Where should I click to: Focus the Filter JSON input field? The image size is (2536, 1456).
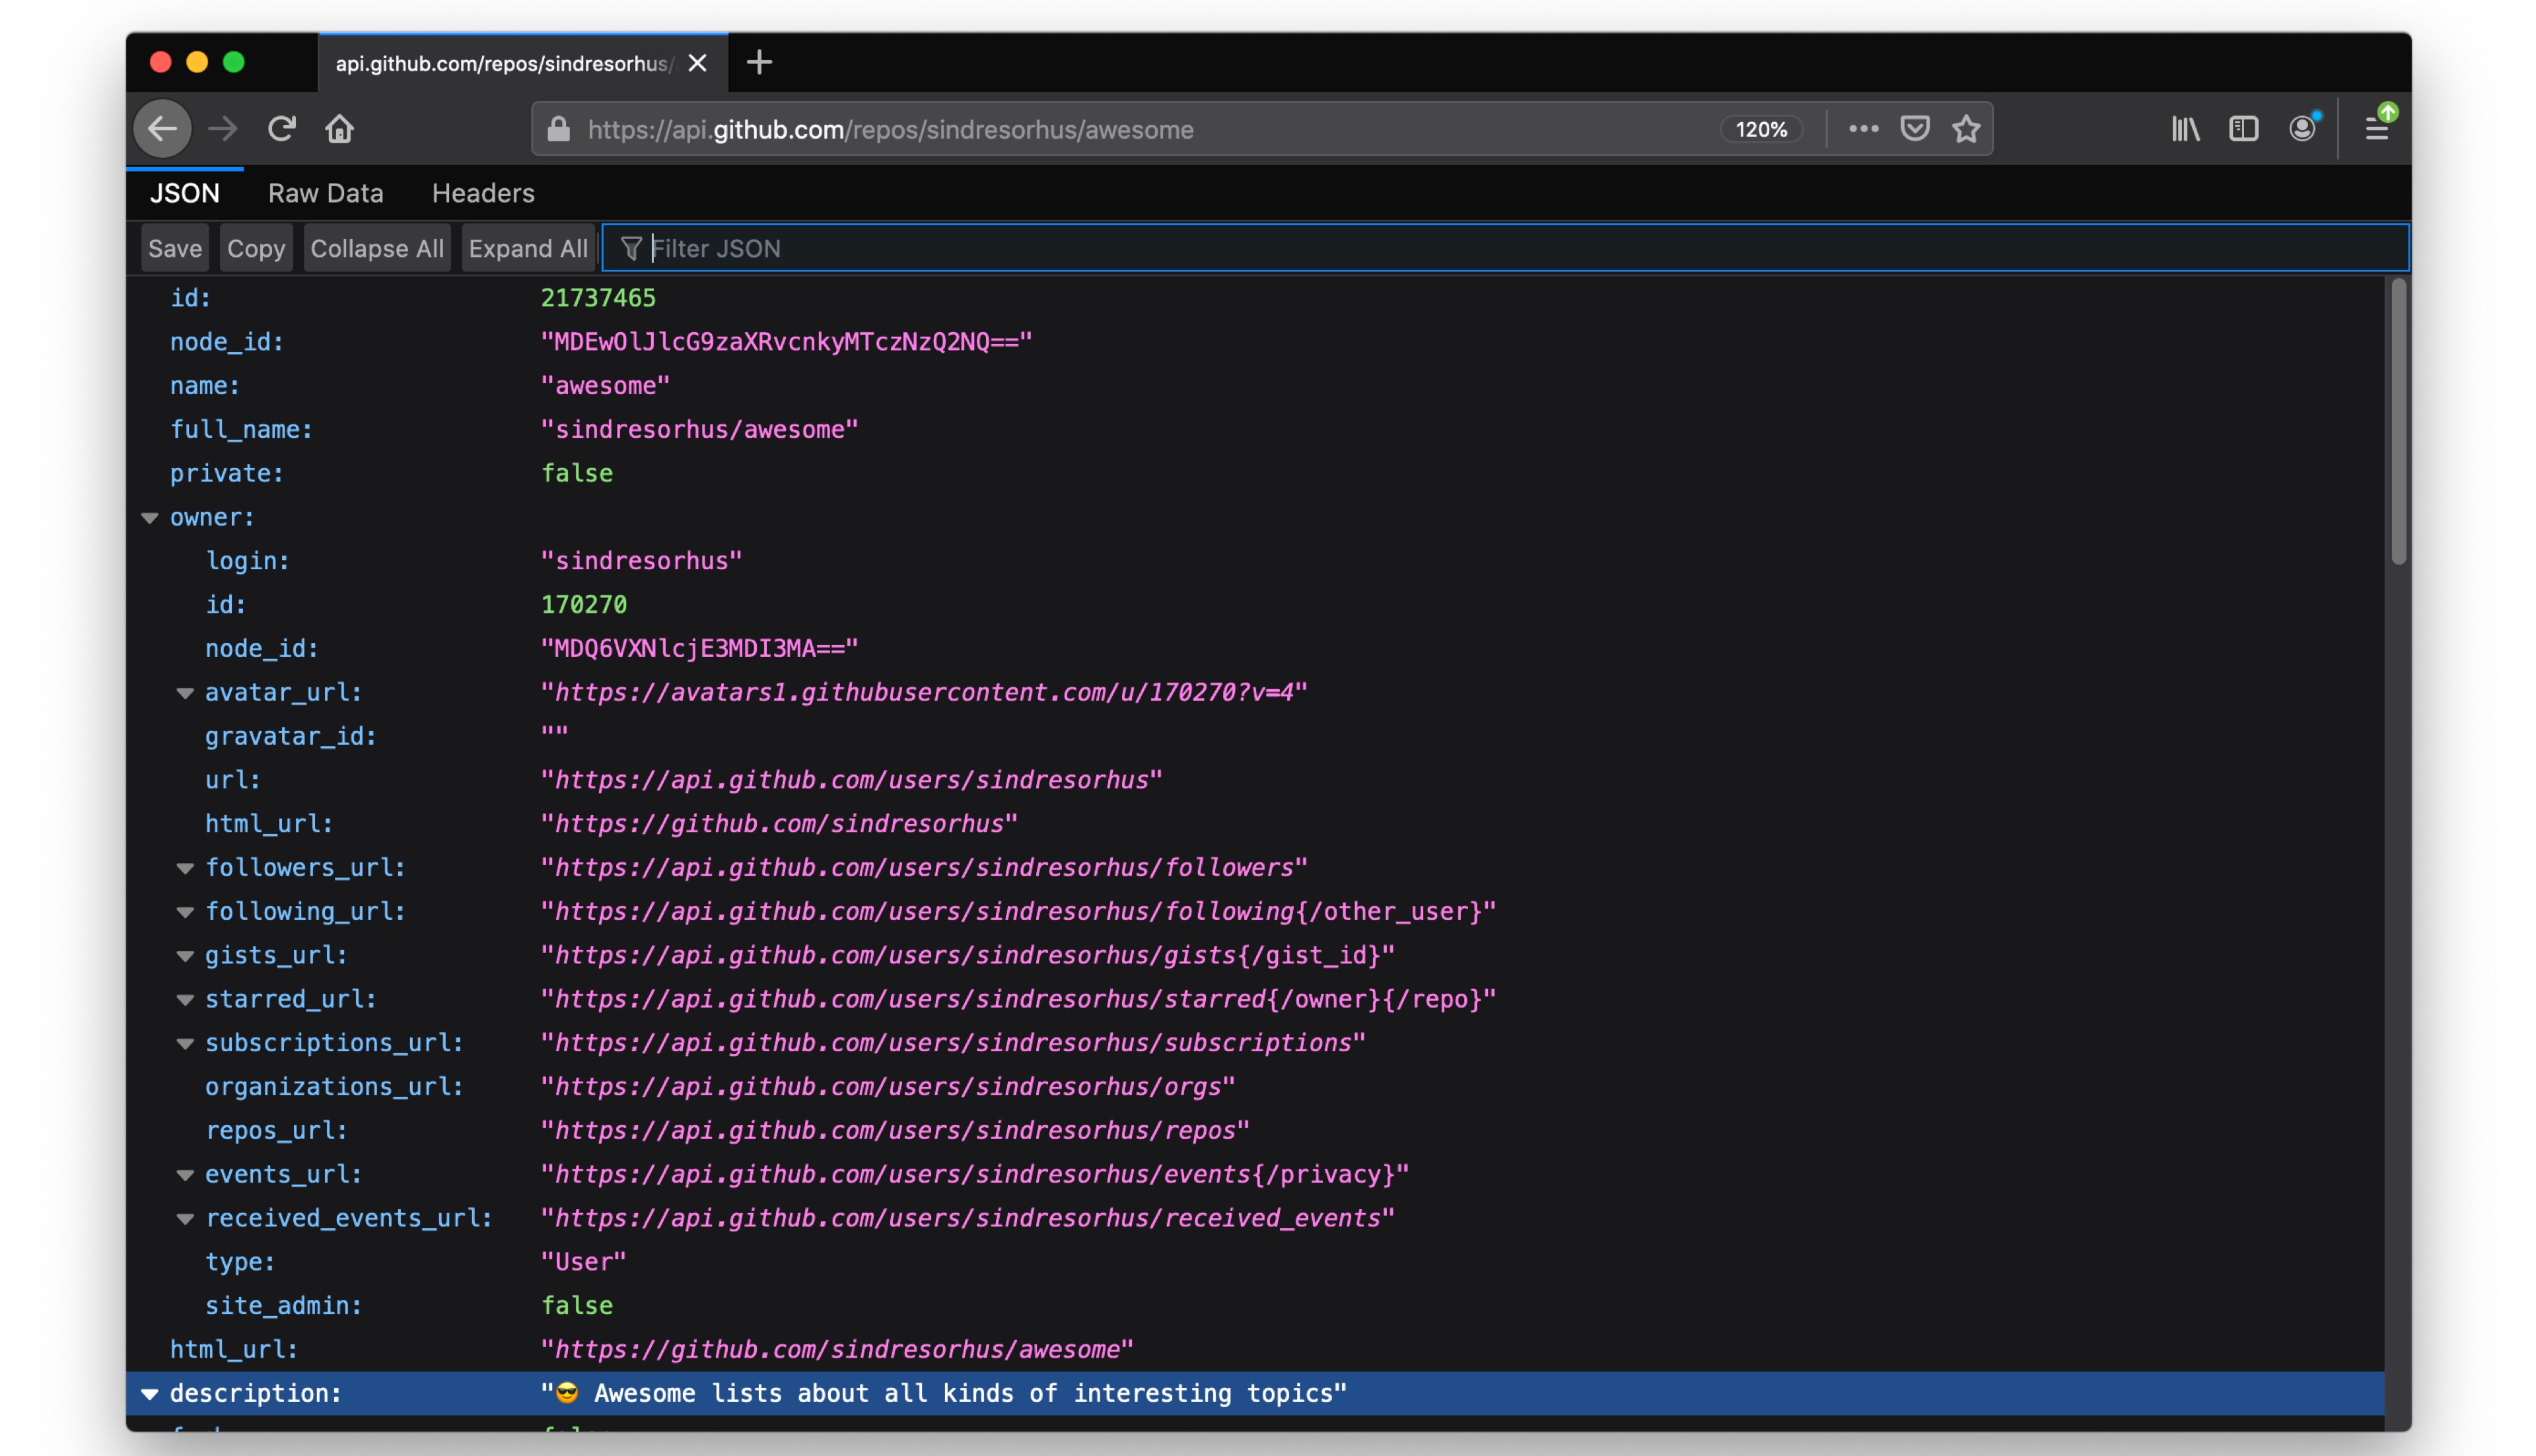(x=1505, y=248)
